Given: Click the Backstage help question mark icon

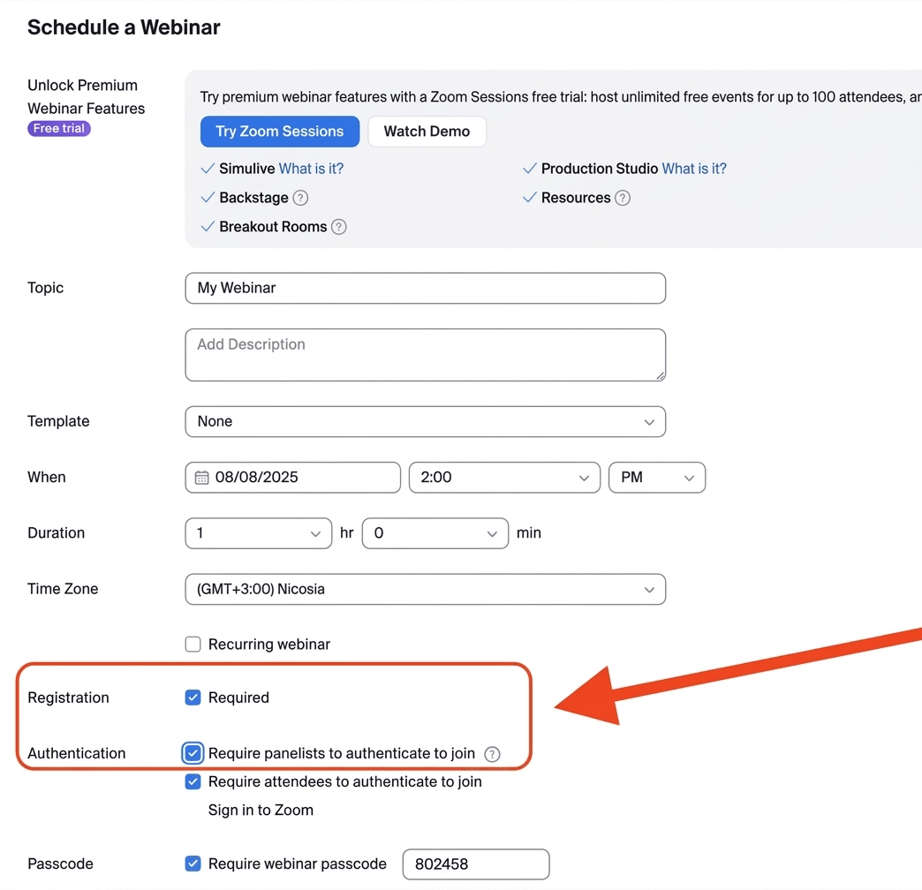Looking at the screenshot, I should coord(301,198).
